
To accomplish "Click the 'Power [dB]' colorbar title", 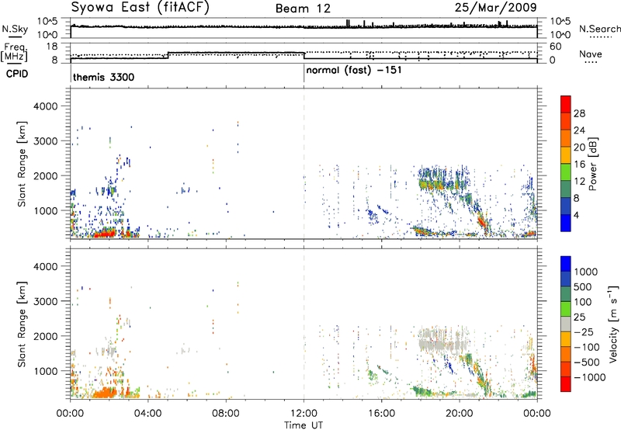I will click(x=592, y=164).
